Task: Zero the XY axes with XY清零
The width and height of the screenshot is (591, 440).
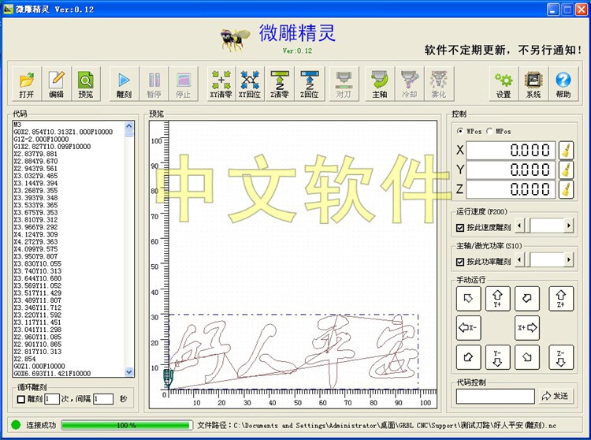Action: tap(221, 84)
